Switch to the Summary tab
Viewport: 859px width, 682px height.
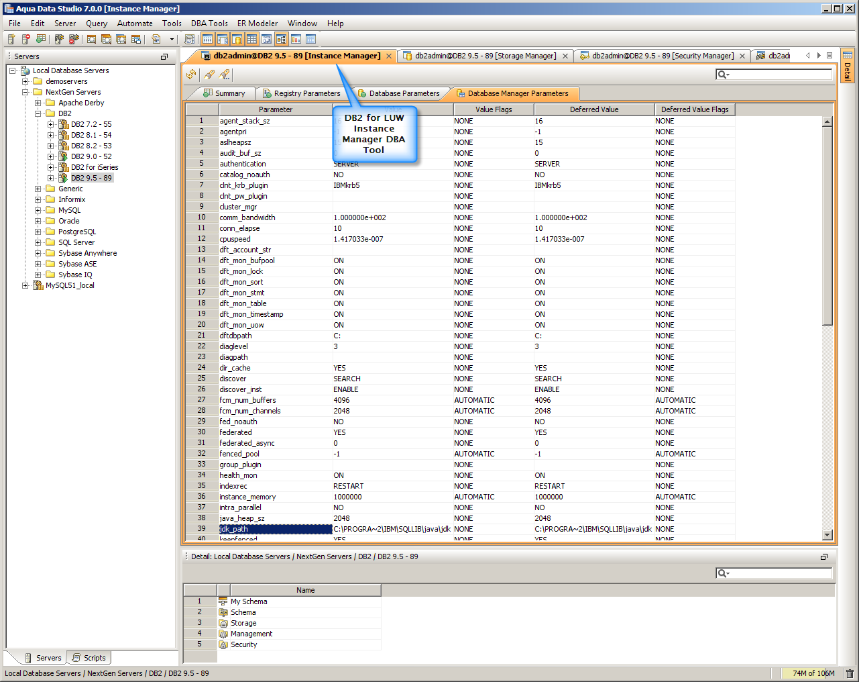tap(224, 93)
